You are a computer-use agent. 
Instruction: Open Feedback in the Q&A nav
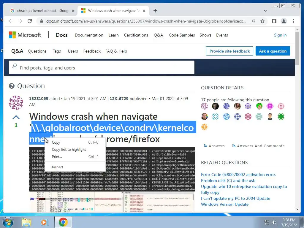click(92, 51)
